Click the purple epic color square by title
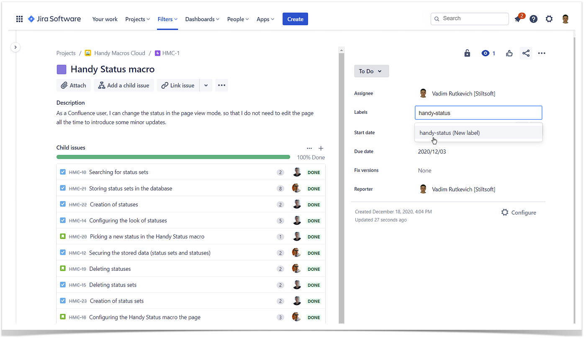This screenshot has height=339, width=586. point(62,69)
